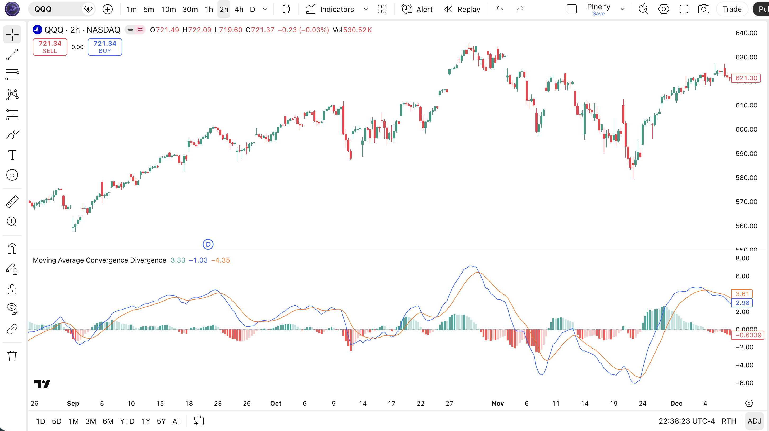Switch to the 1h timeframe
Viewport: 769px width, 431px height.
(x=209, y=9)
